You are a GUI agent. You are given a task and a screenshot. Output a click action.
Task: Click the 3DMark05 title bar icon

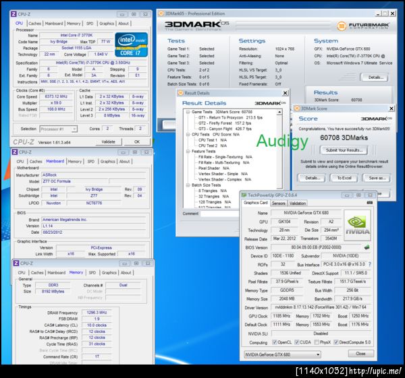point(161,13)
